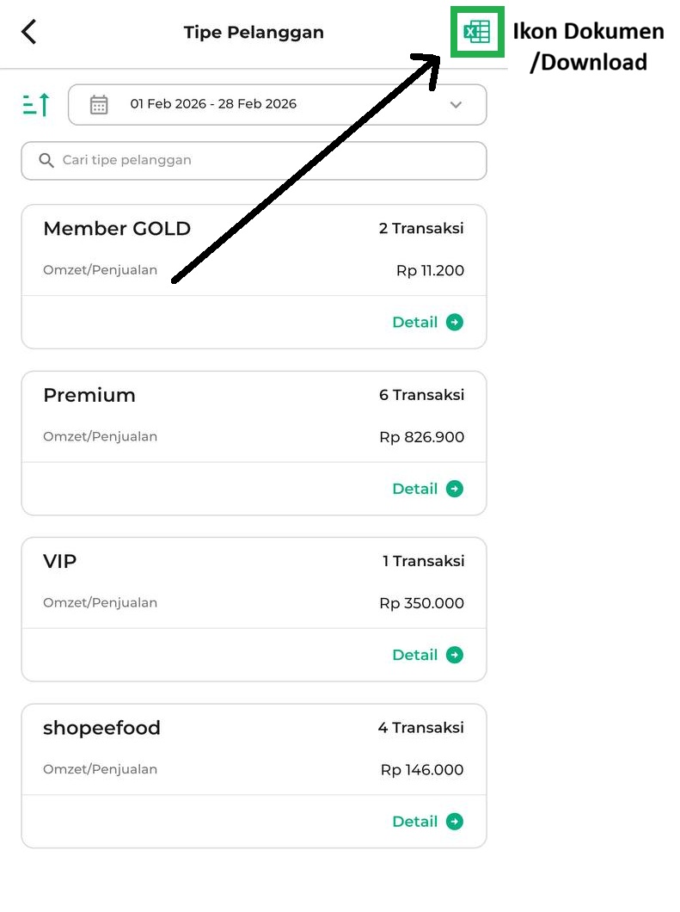Click the arrow icon beside VIP Detail

coord(455,656)
